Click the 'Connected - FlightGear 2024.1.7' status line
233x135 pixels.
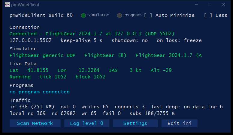[92, 34]
